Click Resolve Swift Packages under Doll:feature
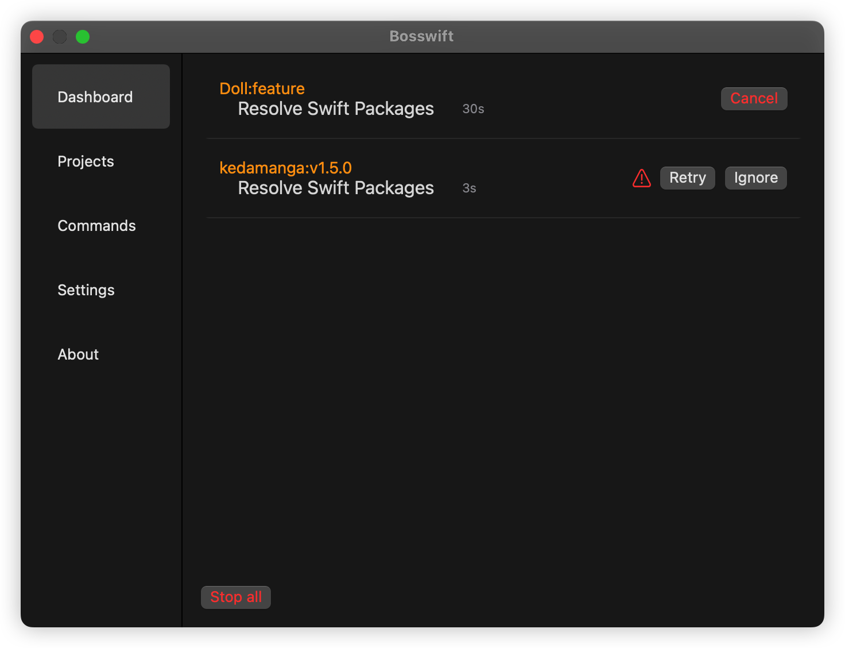The image size is (845, 648). point(336,109)
